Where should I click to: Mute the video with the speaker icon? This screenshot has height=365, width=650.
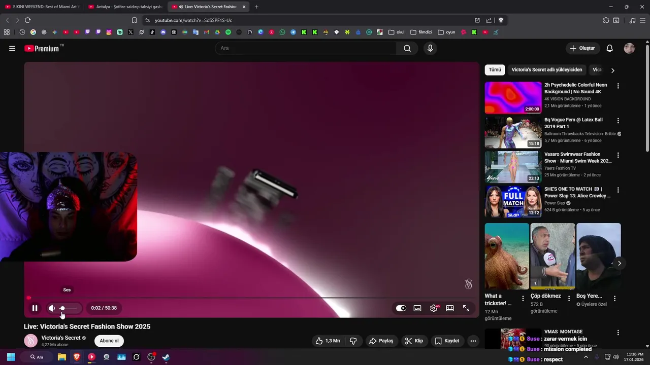tap(52, 308)
